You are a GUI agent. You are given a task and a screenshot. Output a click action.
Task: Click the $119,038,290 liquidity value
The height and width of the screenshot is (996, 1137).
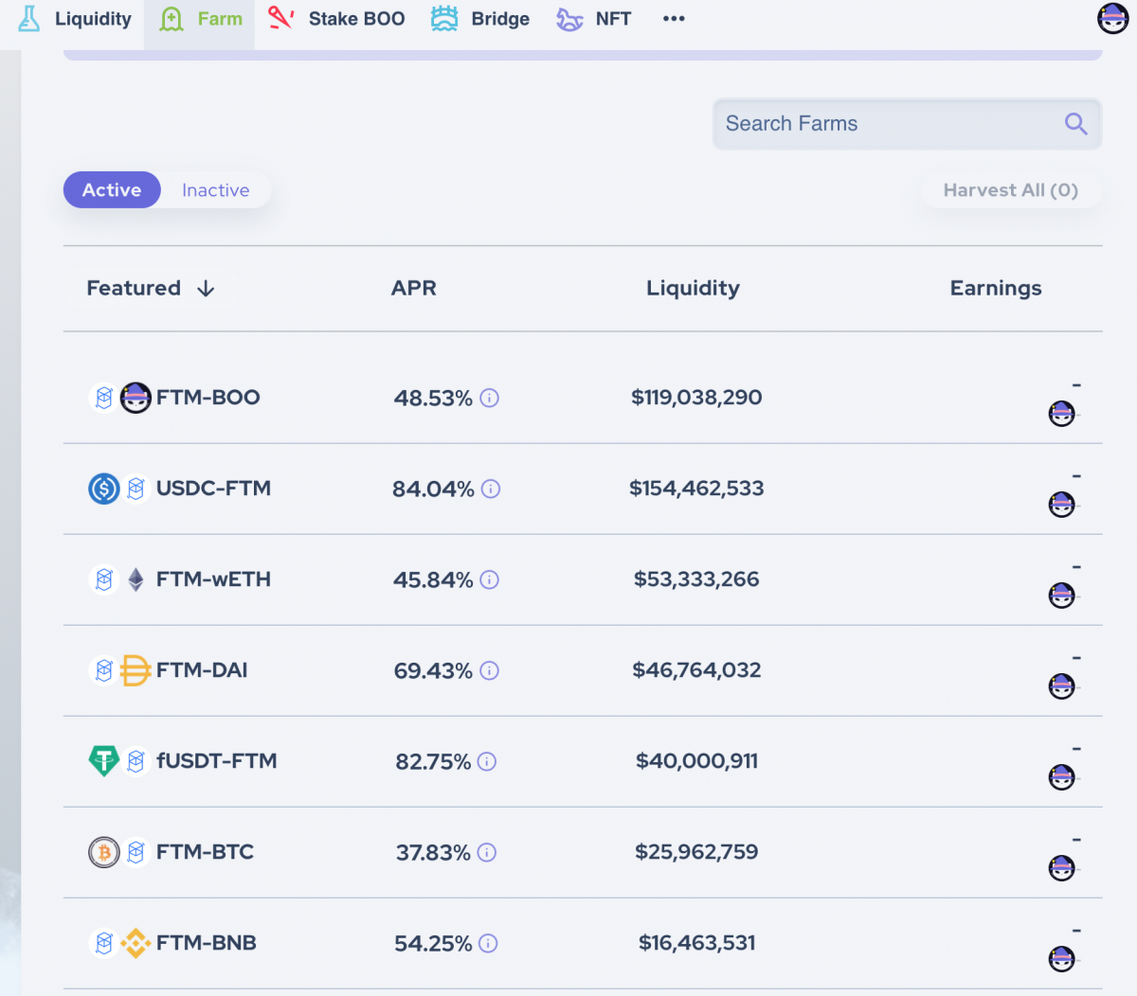pyautogui.click(x=696, y=398)
